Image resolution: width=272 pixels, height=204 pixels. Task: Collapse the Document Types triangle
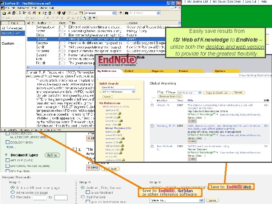(6, 155)
